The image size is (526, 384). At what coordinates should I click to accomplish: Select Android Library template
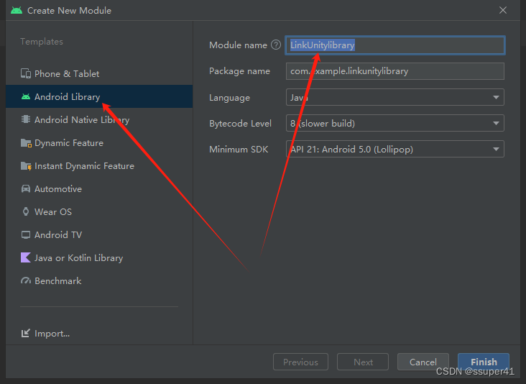point(99,96)
